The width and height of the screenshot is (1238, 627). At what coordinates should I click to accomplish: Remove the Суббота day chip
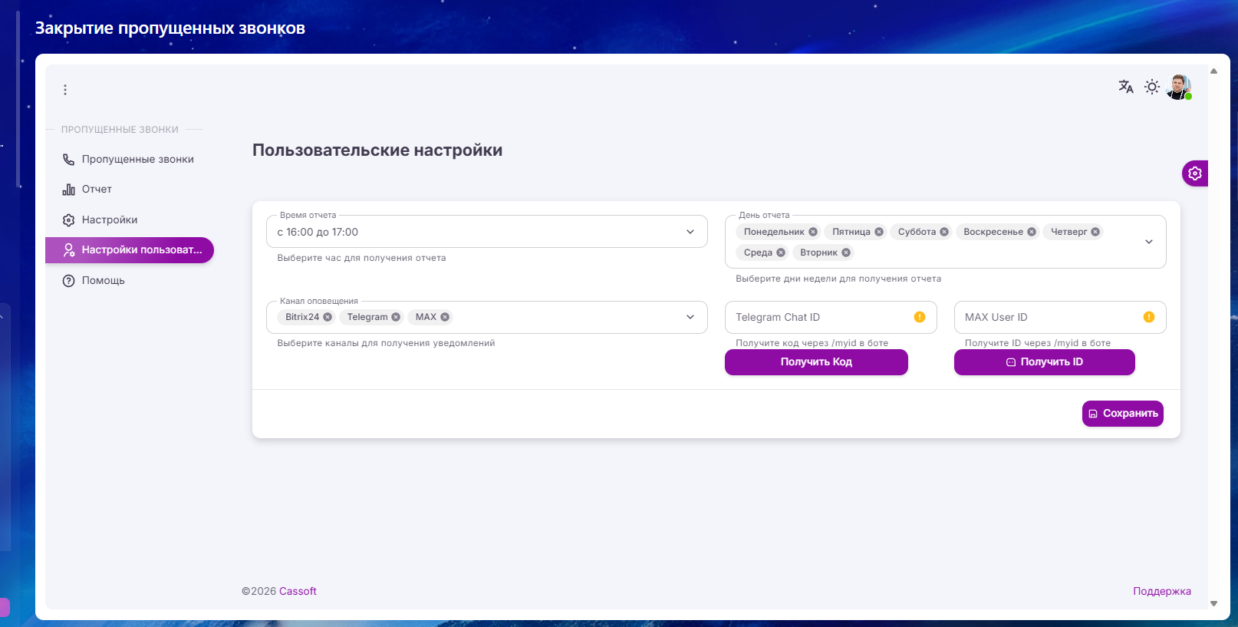pos(944,232)
